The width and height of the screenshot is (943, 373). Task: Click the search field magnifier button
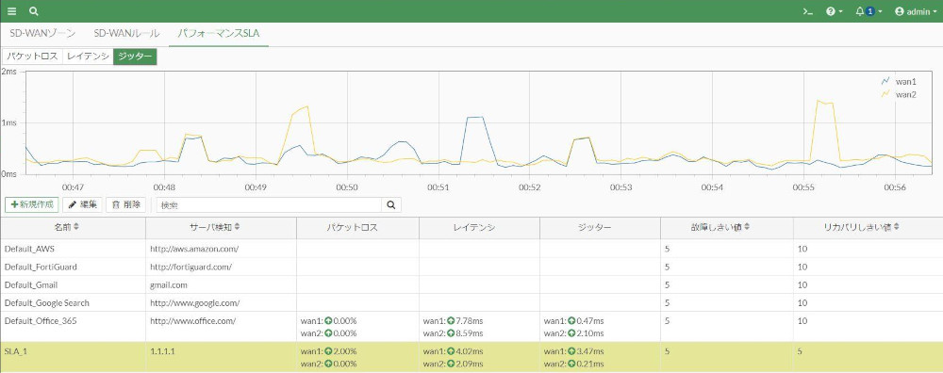(391, 204)
